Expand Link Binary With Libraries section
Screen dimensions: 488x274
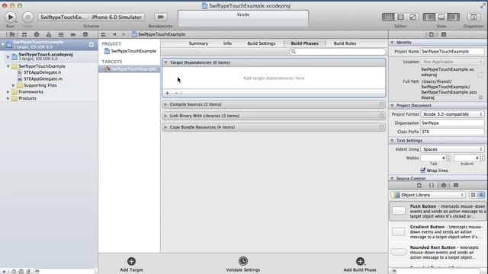(x=165, y=116)
